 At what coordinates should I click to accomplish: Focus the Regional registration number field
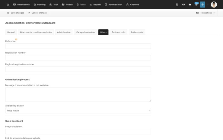coord(78,69)
